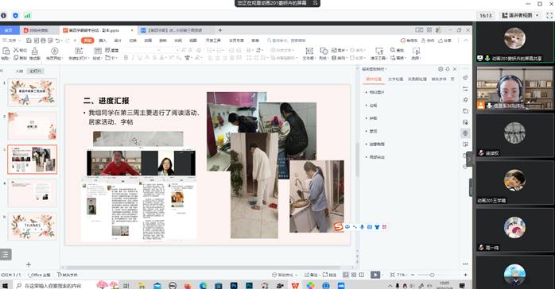Collapse the ribbon with the chevron
Screen dimensions: 555x289
pyautogui.click(x=466, y=40)
